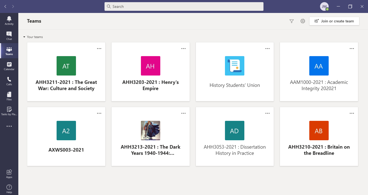Click the Dark Years team picture
368x195 pixels.
(x=151, y=131)
